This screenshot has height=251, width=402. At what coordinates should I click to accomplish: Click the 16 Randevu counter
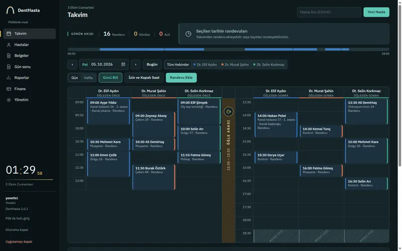(114, 34)
